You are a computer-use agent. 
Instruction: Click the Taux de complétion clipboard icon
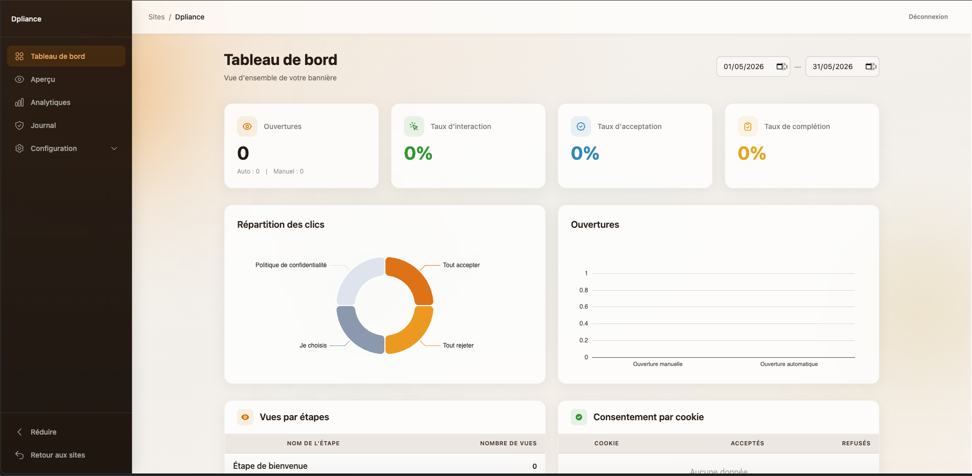748,126
